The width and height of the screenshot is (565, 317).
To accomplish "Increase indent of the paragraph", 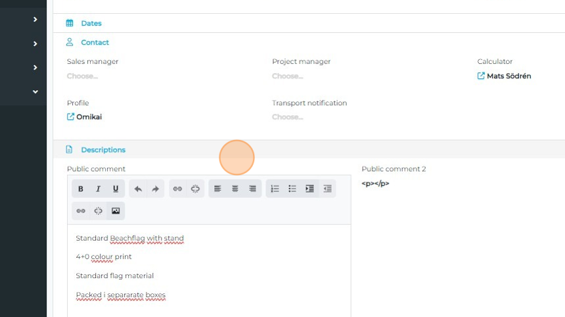I will 309,189.
